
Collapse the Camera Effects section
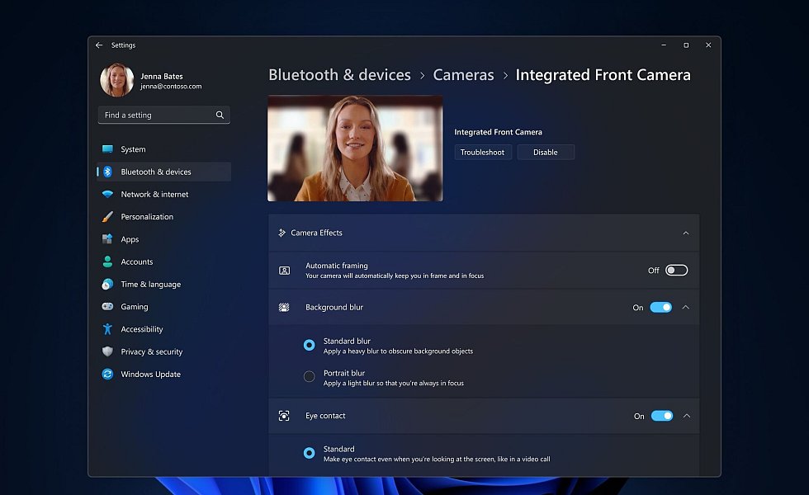point(686,233)
